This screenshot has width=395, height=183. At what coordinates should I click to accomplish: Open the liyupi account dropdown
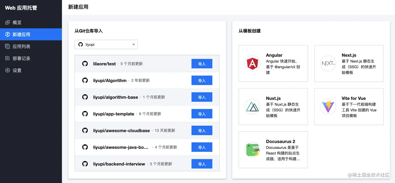point(106,44)
